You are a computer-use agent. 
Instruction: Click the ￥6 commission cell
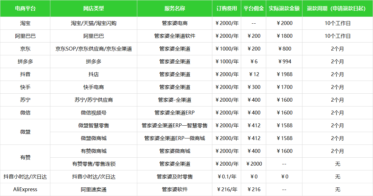[x=254, y=62]
